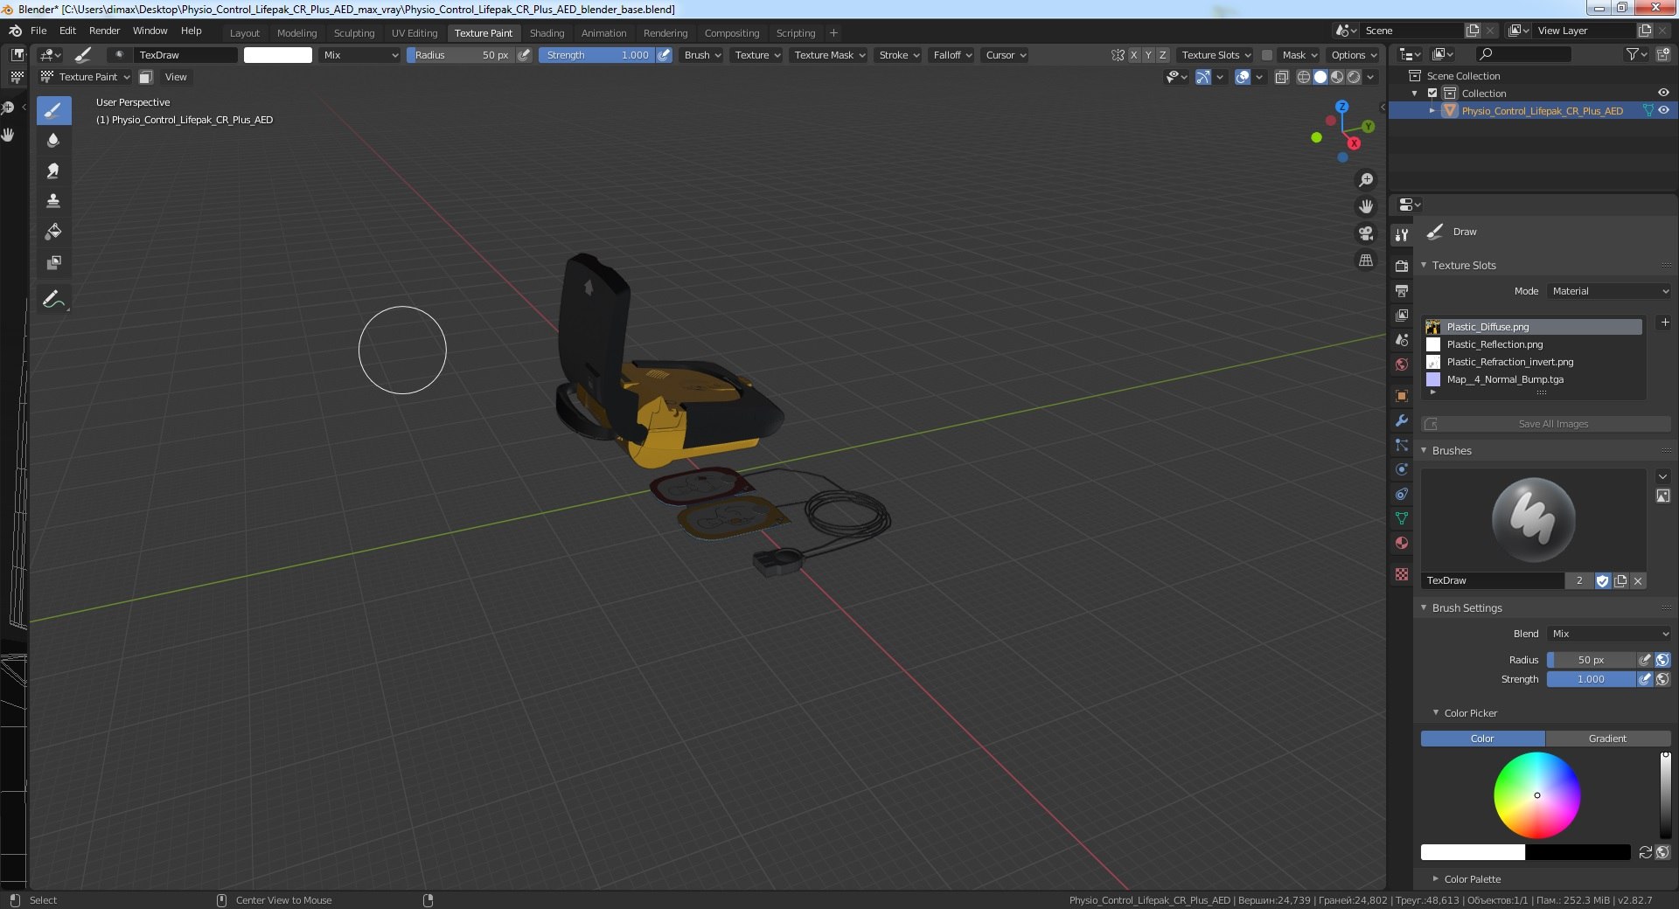
Task: Open the Texture Paint mode dropdown
Action: click(x=86, y=77)
